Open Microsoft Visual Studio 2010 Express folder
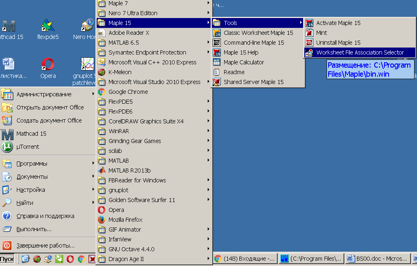The width and height of the screenshot is (417, 266). [x=154, y=82]
